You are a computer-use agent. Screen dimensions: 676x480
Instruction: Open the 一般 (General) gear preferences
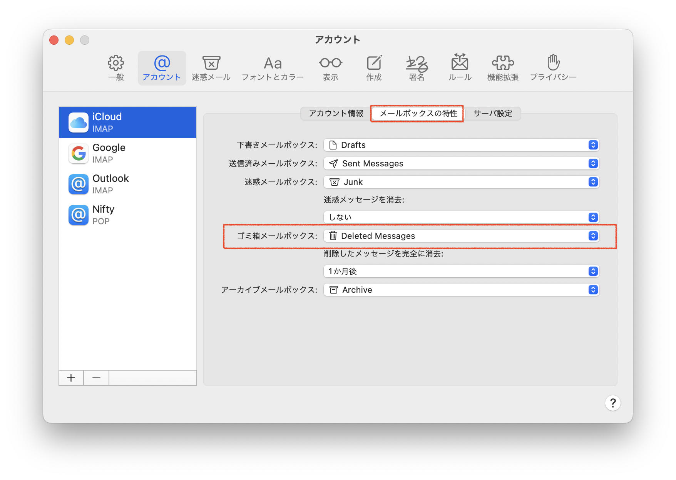tap(116, 68)
